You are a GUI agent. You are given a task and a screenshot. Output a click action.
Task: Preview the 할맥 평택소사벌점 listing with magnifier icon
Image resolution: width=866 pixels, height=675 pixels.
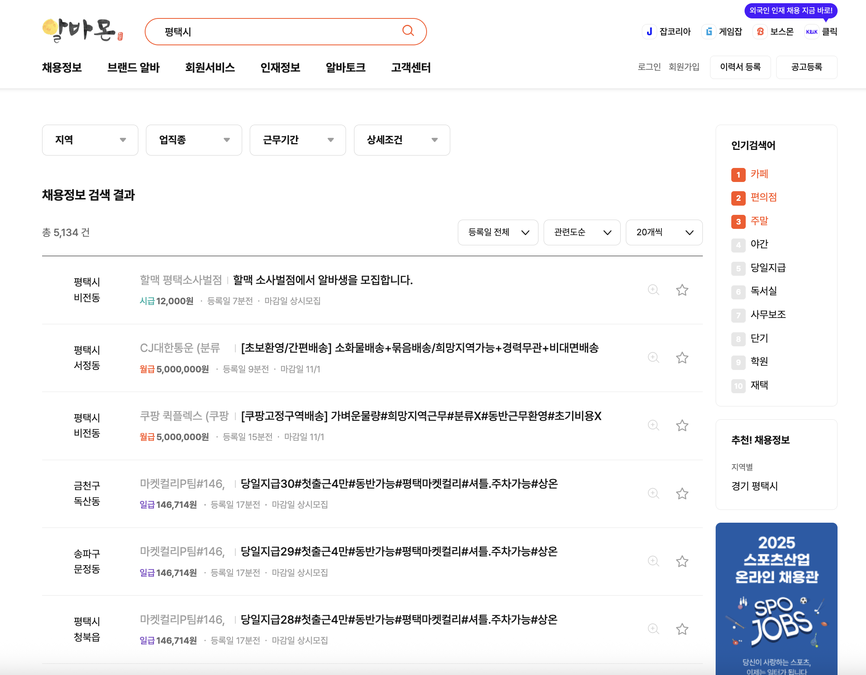click(653, 290)
